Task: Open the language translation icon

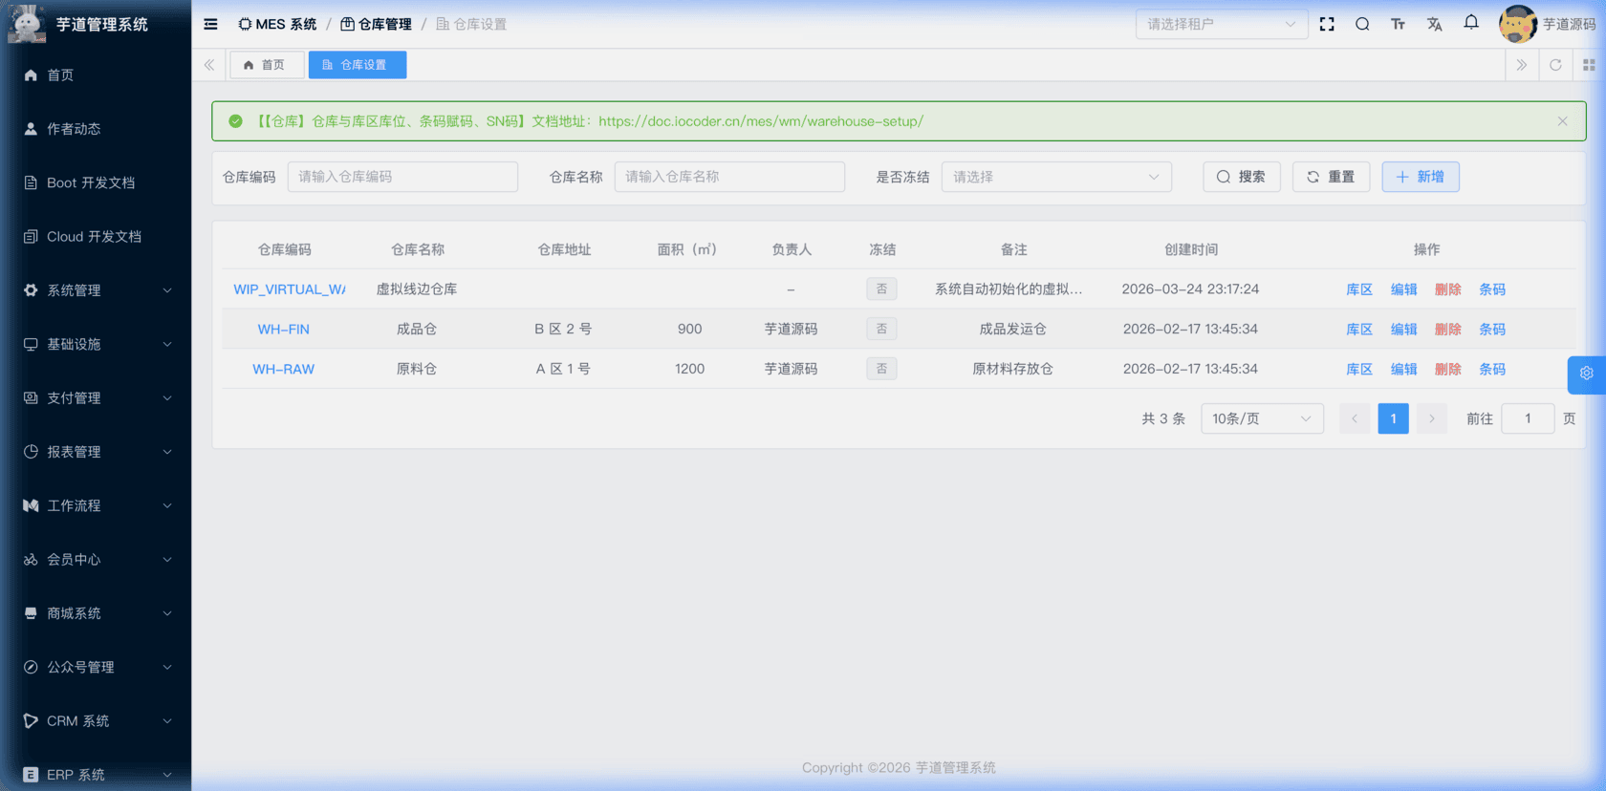Action: (1434, 24)
